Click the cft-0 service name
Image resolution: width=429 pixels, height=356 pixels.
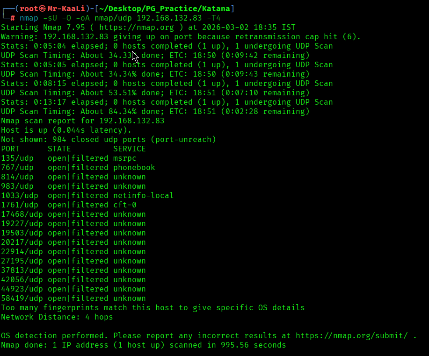[x=124, y=205]
